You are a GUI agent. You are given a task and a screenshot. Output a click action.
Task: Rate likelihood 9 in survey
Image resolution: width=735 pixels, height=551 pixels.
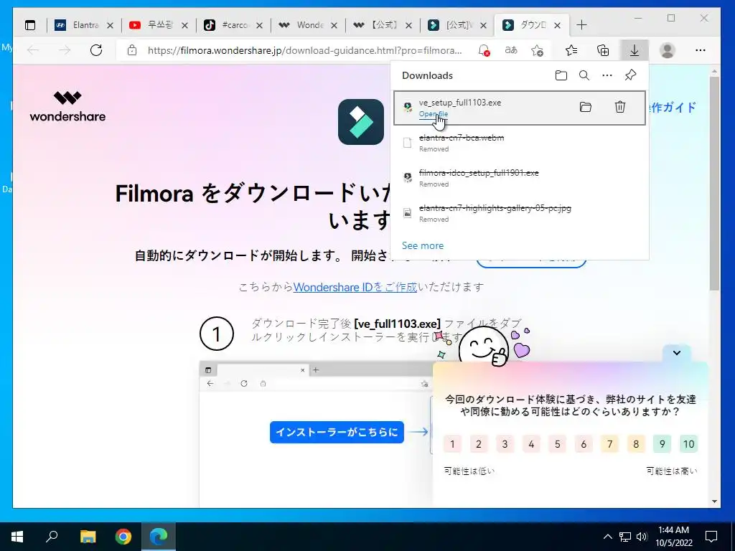[663, 443]
